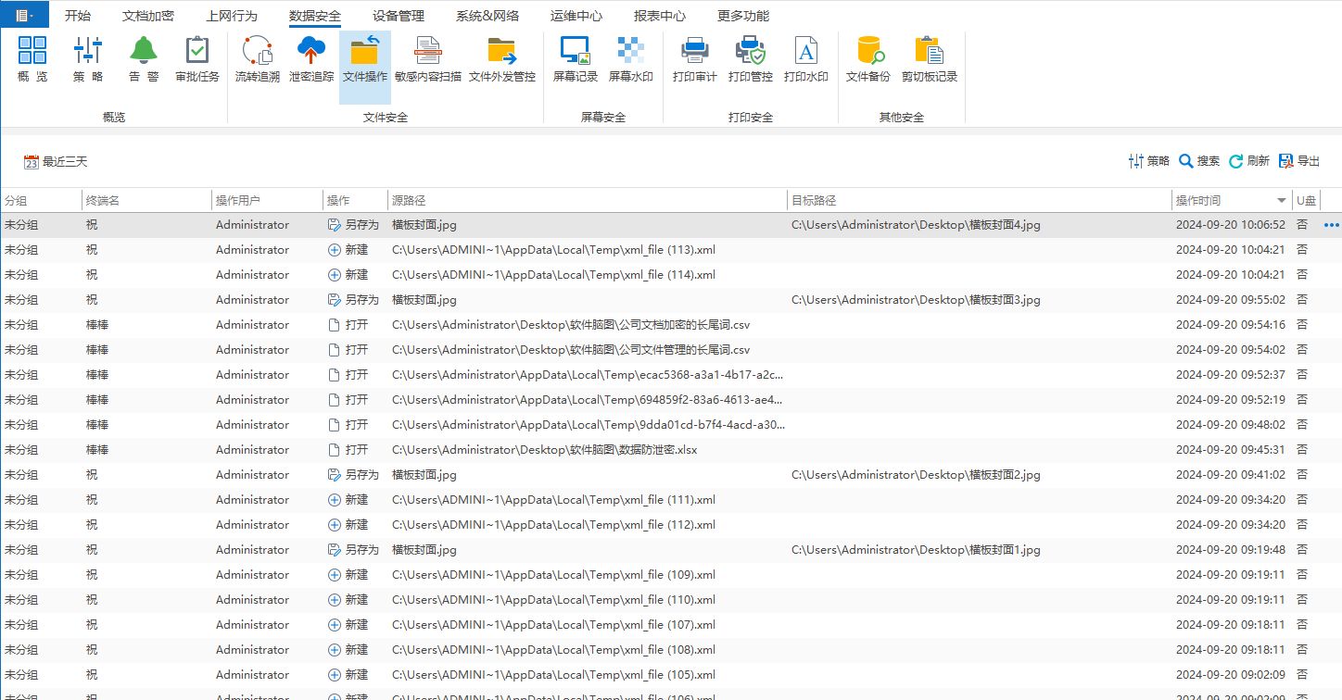Viewport: 1342px width, 700px height.
Task: Select row with target 横板封面1.jpg
Action: coord(671,550)
